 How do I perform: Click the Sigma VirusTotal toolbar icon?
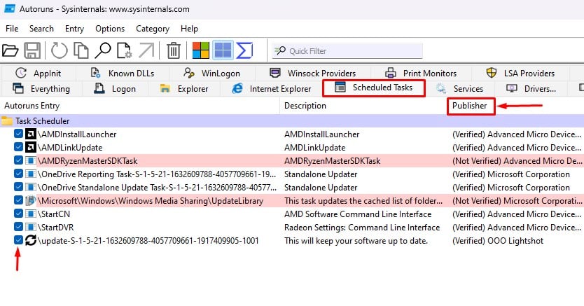[x=244, y=50]
